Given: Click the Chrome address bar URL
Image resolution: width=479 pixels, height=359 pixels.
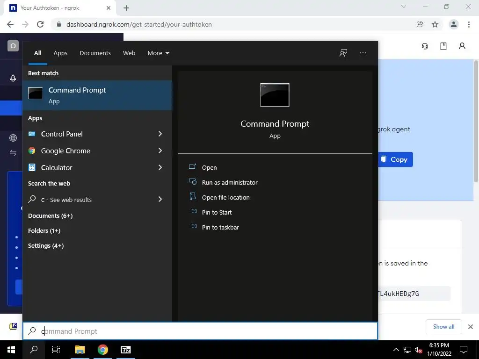Looking at the screenshot, I should 139,24.
